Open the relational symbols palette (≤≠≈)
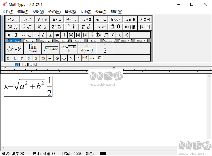 [x=13, y=20]
